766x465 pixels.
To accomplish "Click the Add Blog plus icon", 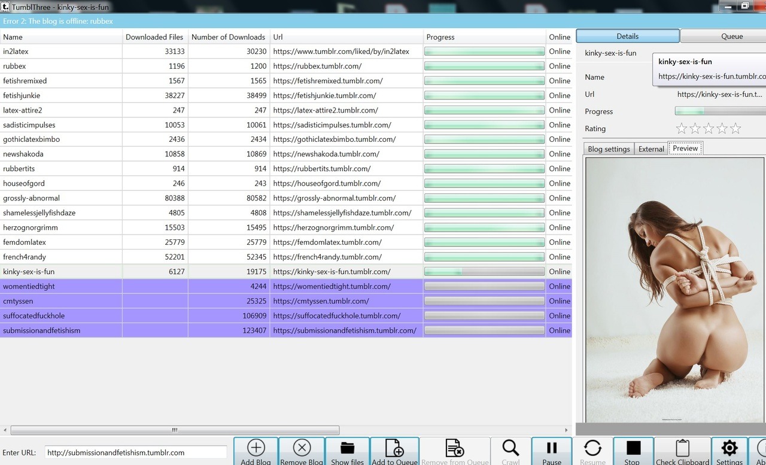I will (256, 448).
